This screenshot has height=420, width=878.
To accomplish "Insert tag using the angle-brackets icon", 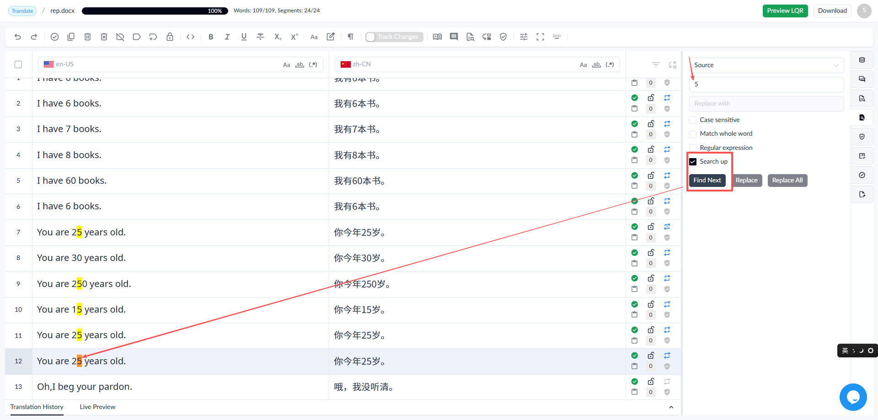I will (191, 37).
